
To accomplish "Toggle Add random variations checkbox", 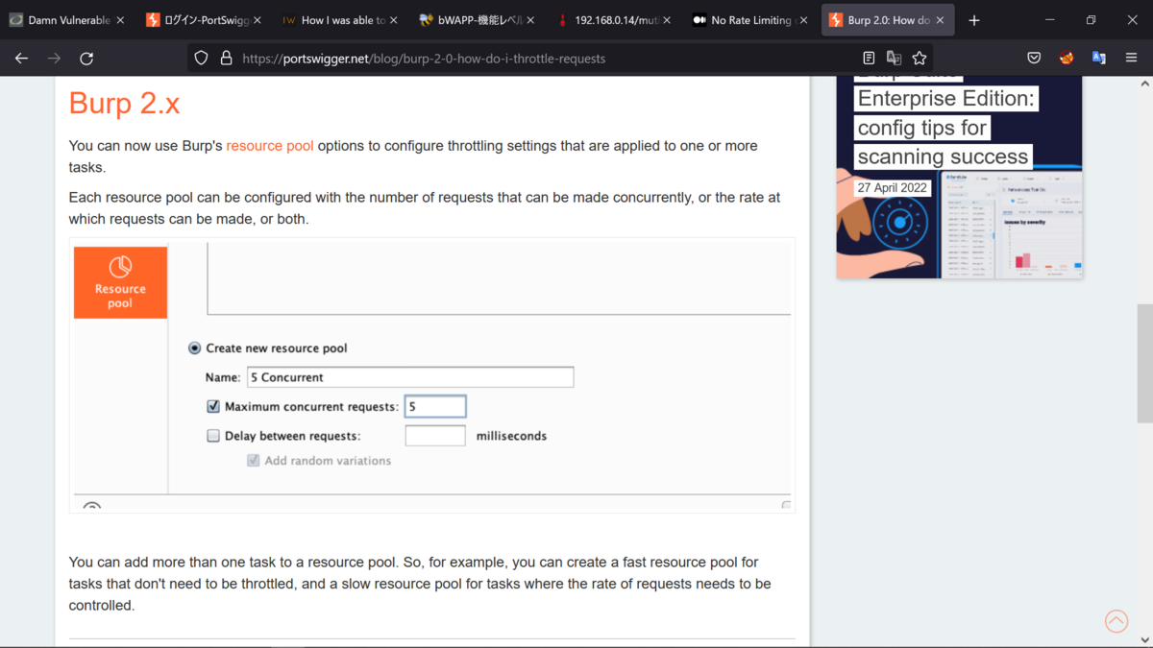I will 254,461.
